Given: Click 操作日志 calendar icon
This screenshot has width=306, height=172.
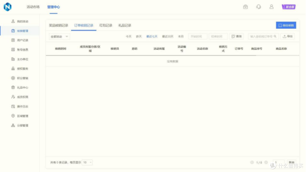Looking at the screenshot, I should [13, 106].
